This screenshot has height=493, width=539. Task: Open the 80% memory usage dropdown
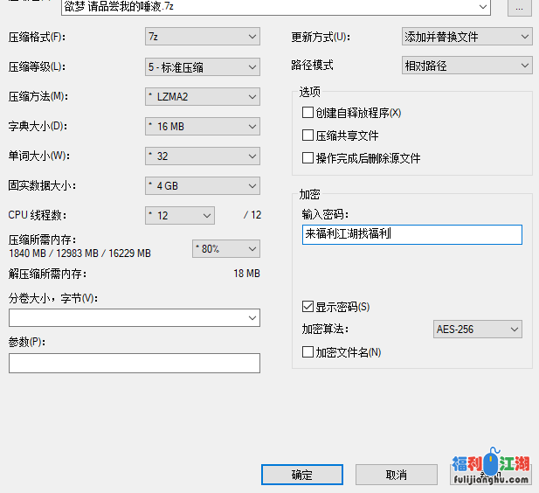click(225, 249)
